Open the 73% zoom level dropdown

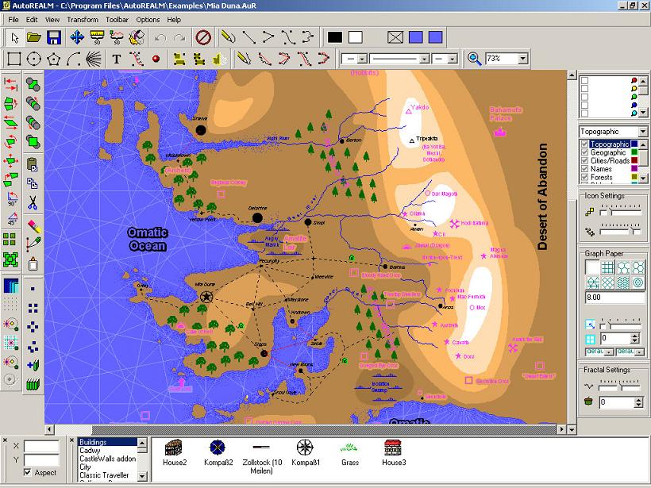522,59
